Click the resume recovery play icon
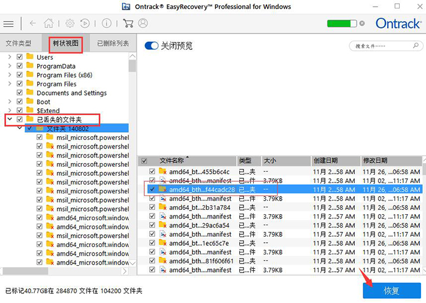 point(85,23)
